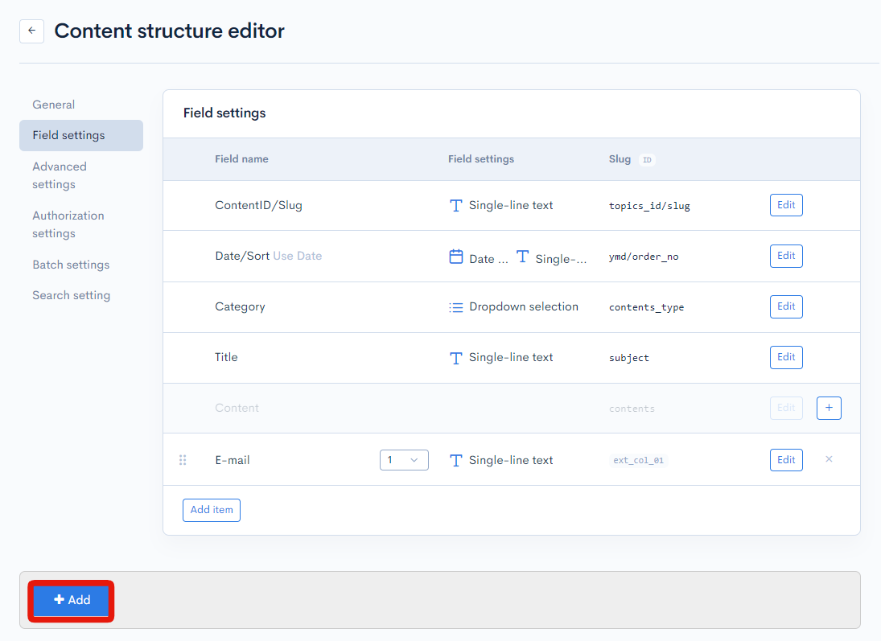This screenshot has width=881, height=641.
Task: Edit the Category field
Action: tap(786, 306)
